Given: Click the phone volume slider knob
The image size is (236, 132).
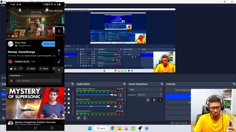Looking at the screenshot, I should (59, 51).
